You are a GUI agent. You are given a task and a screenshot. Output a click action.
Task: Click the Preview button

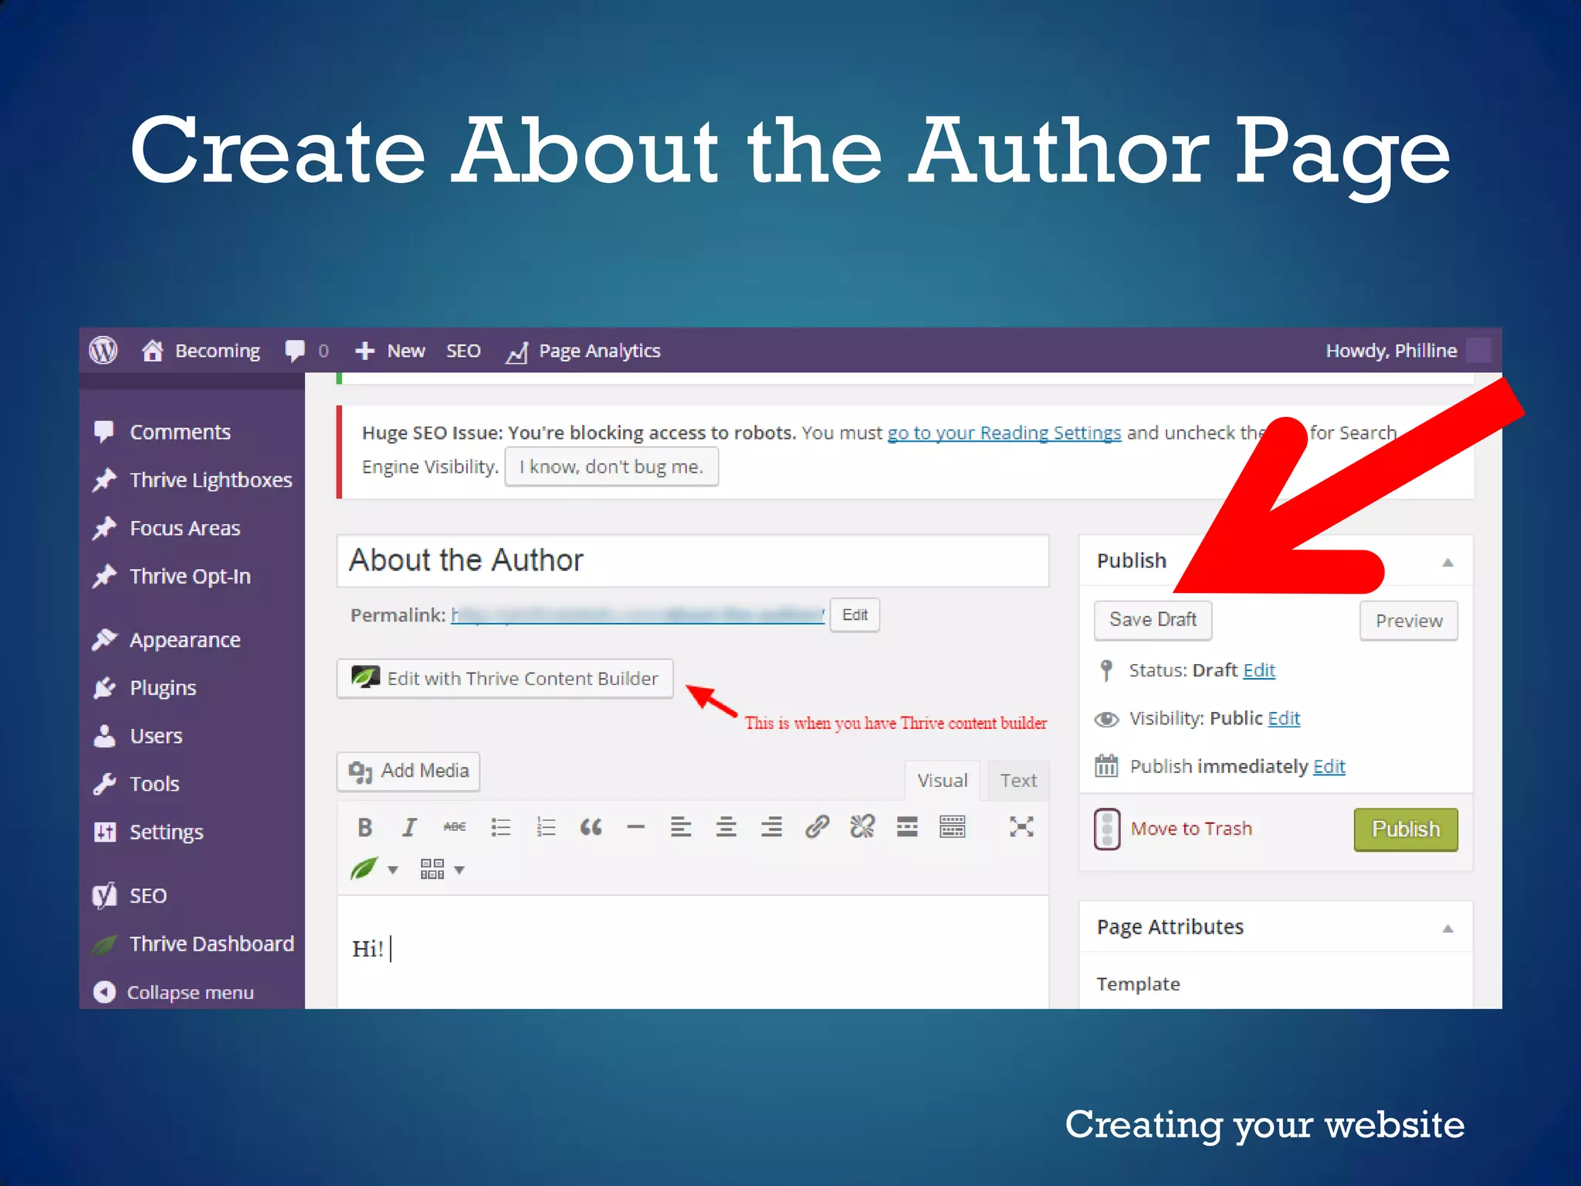tap(1409, 621)
